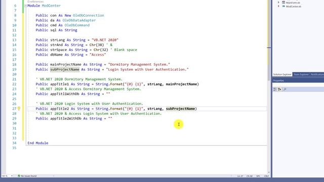This screenshot has height=182, width=324.
Task: Click Chr(38) expression on line 14
Action: pyautogui.click(x=97, y=45)
